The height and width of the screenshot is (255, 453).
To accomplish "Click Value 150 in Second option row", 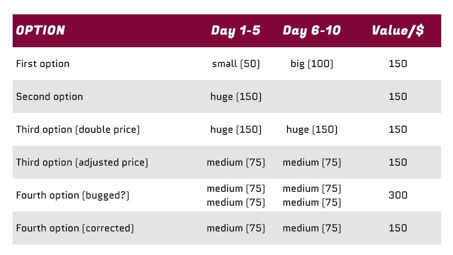I will [x=398, y=97].
